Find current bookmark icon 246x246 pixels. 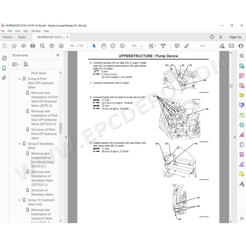(x=26, y=64)
